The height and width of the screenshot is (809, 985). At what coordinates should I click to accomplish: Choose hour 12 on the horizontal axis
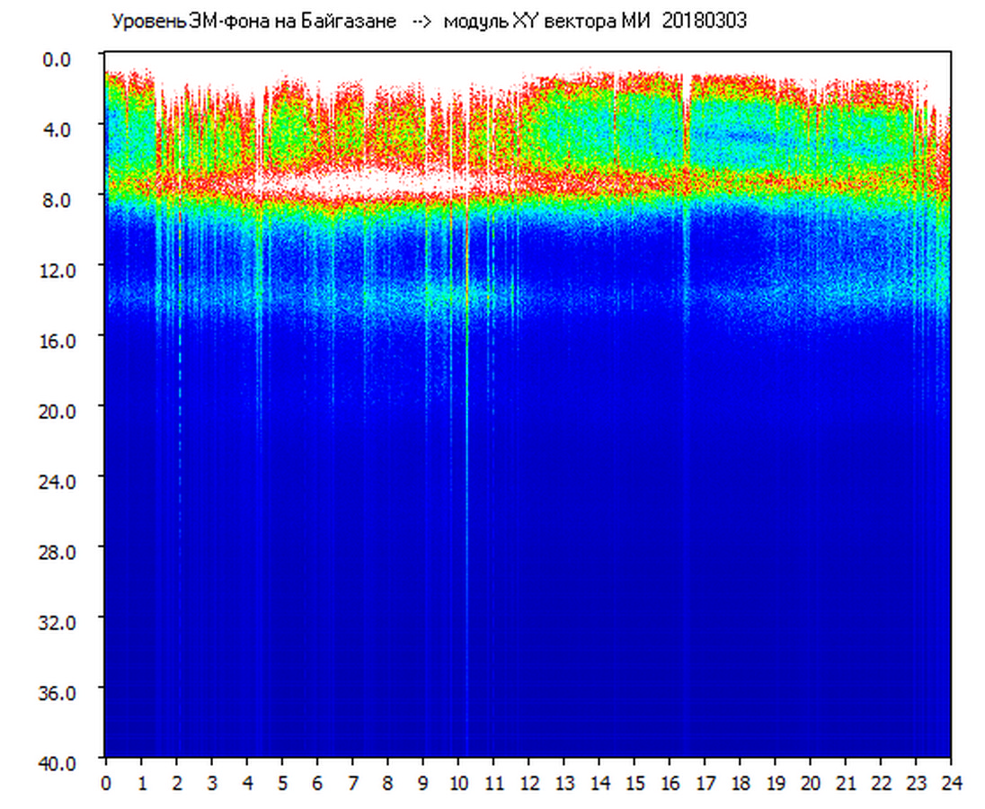[x=528, y=783]
